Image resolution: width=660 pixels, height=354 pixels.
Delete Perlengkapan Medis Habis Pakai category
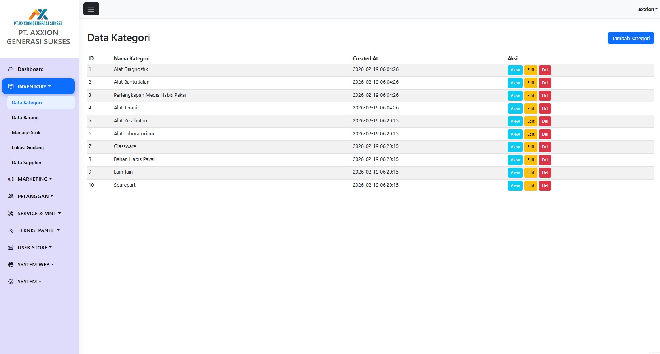(545, 96)
